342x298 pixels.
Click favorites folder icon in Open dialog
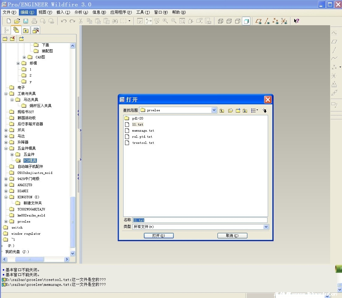[245, 110]
